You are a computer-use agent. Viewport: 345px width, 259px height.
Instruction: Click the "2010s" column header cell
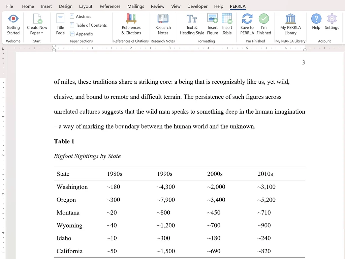[x=265, y=174]
